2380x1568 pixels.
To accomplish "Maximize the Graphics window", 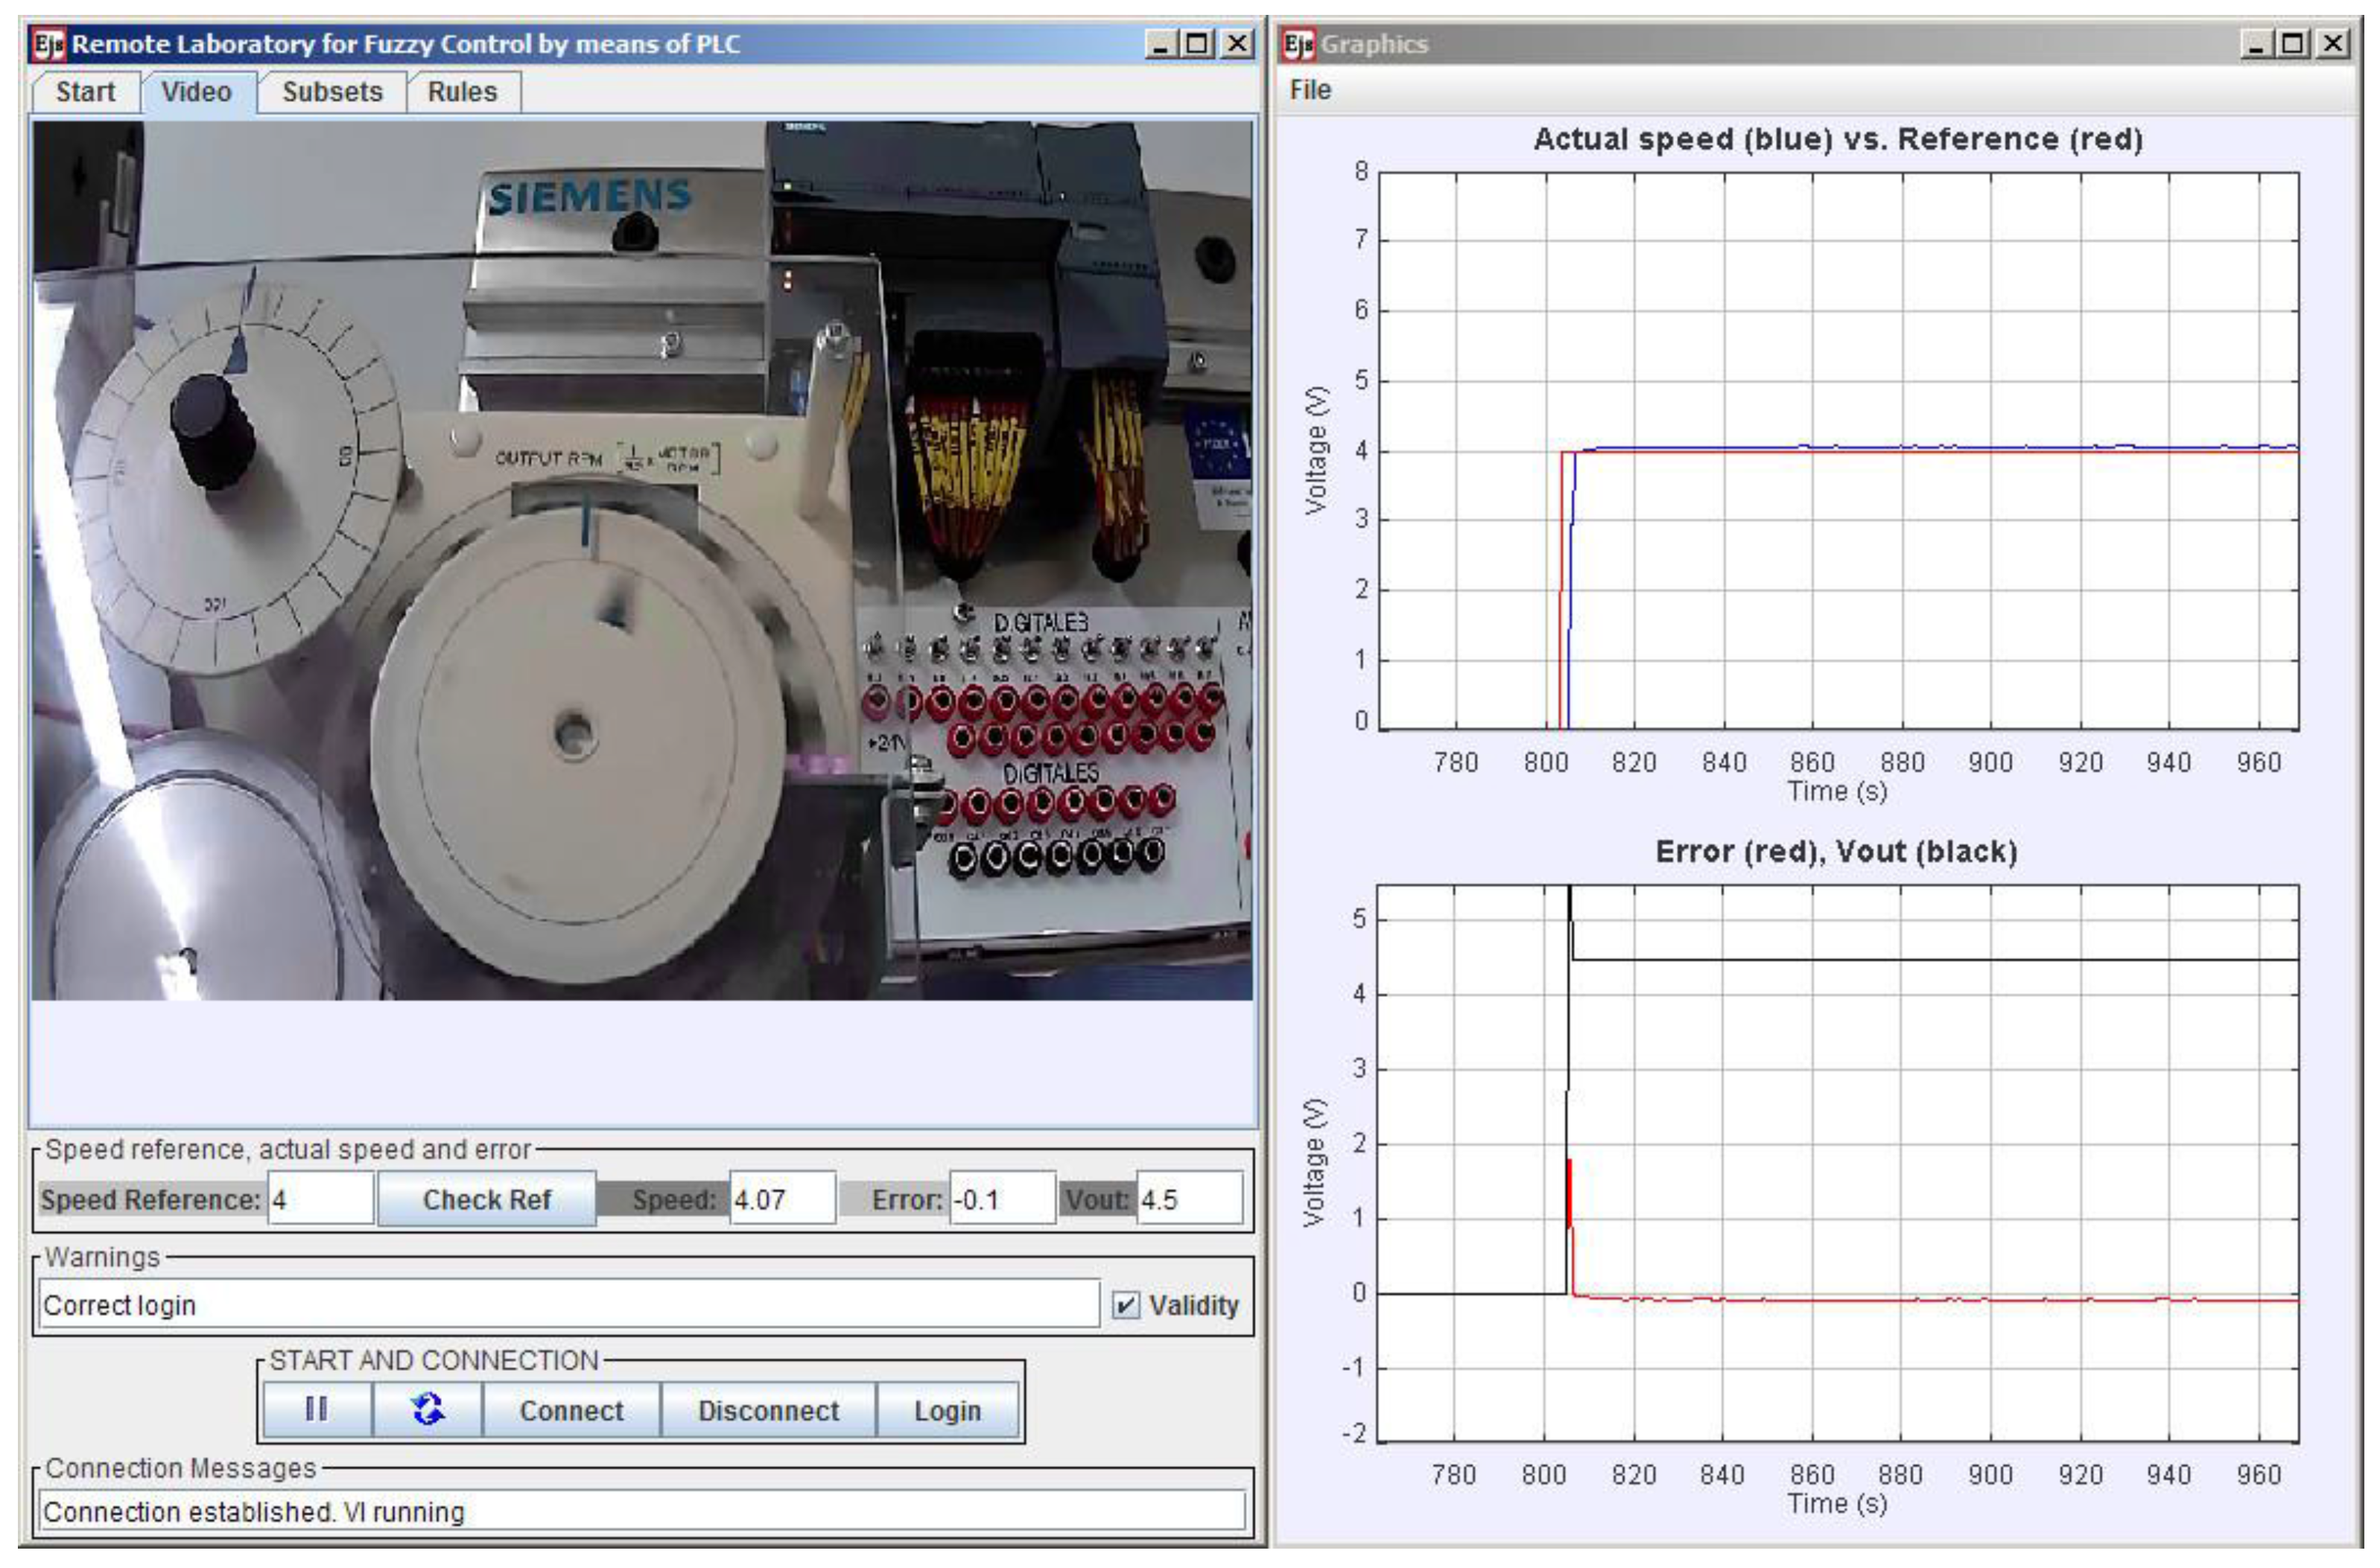I will (2294, 44).
